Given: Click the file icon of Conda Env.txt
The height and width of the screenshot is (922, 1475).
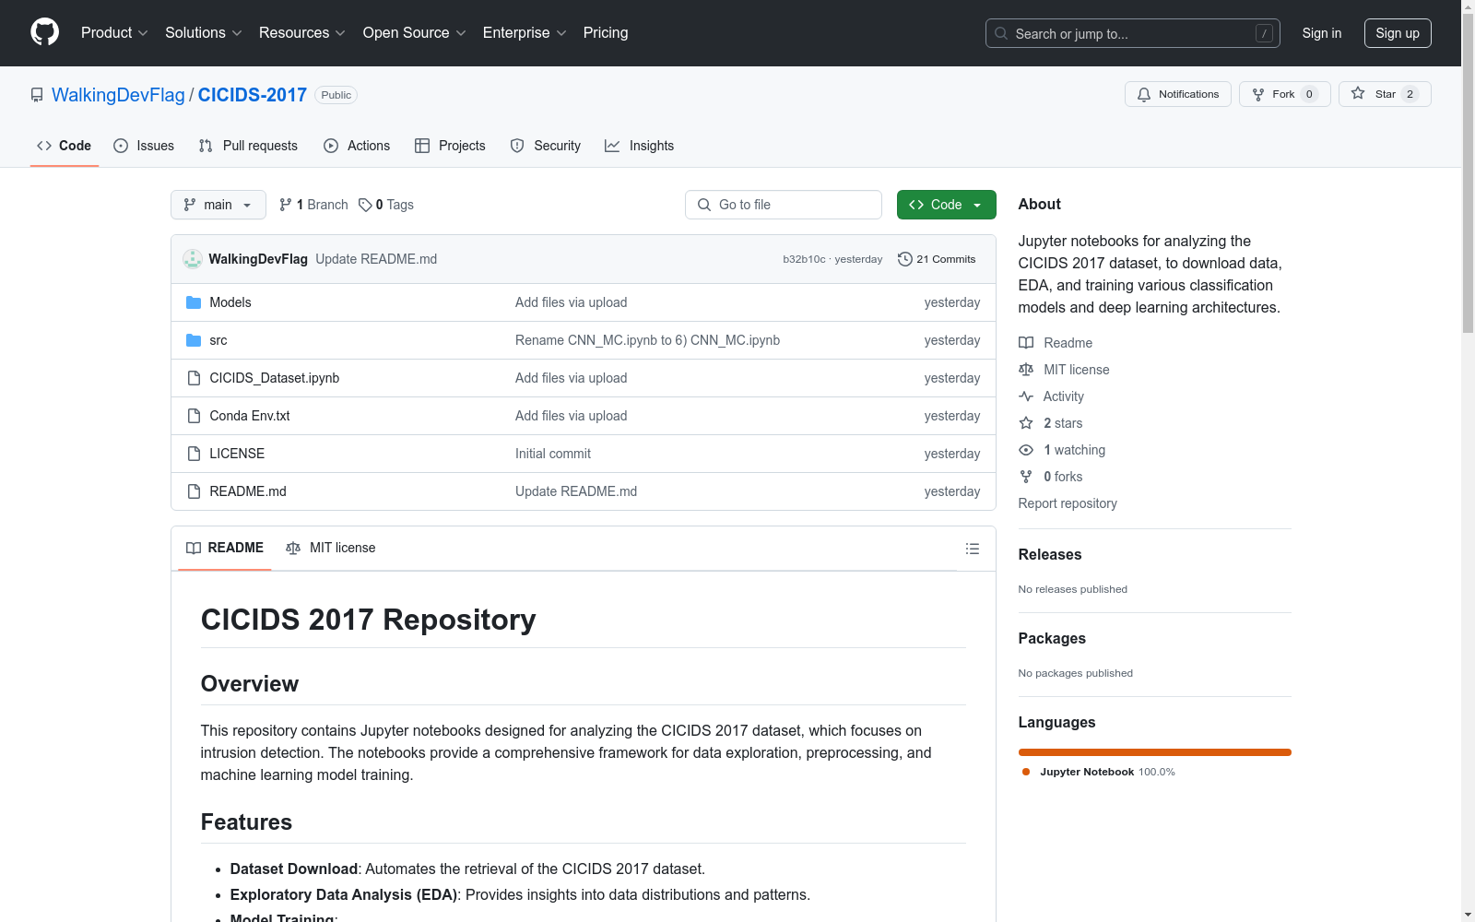Looking at the screenshot, I should (194, 416).
